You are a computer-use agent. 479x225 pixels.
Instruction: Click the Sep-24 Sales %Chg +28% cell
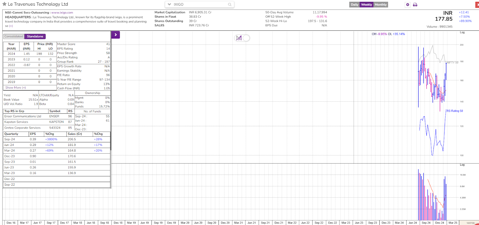98,139
